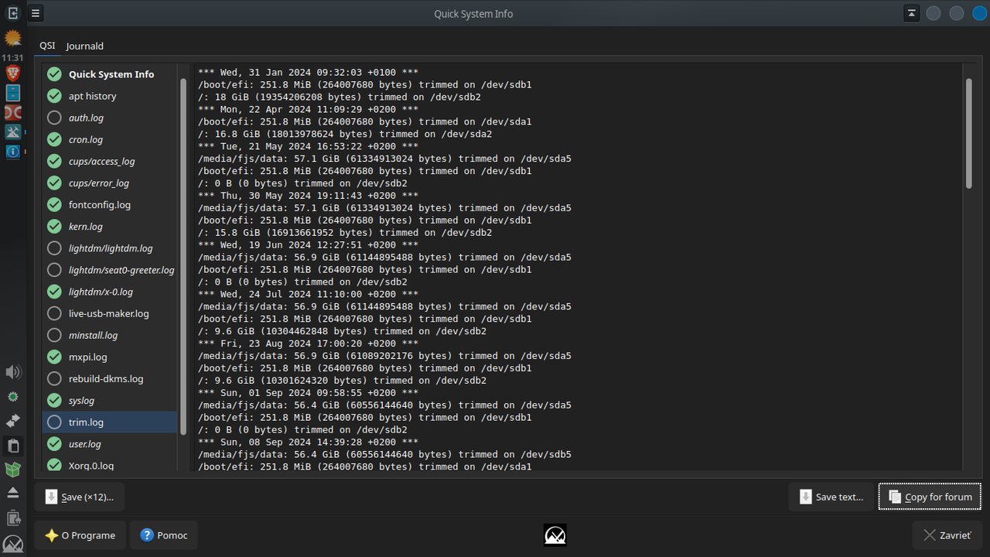
Task: Open the network arrows tray icon
Action: tap(12, 421)
